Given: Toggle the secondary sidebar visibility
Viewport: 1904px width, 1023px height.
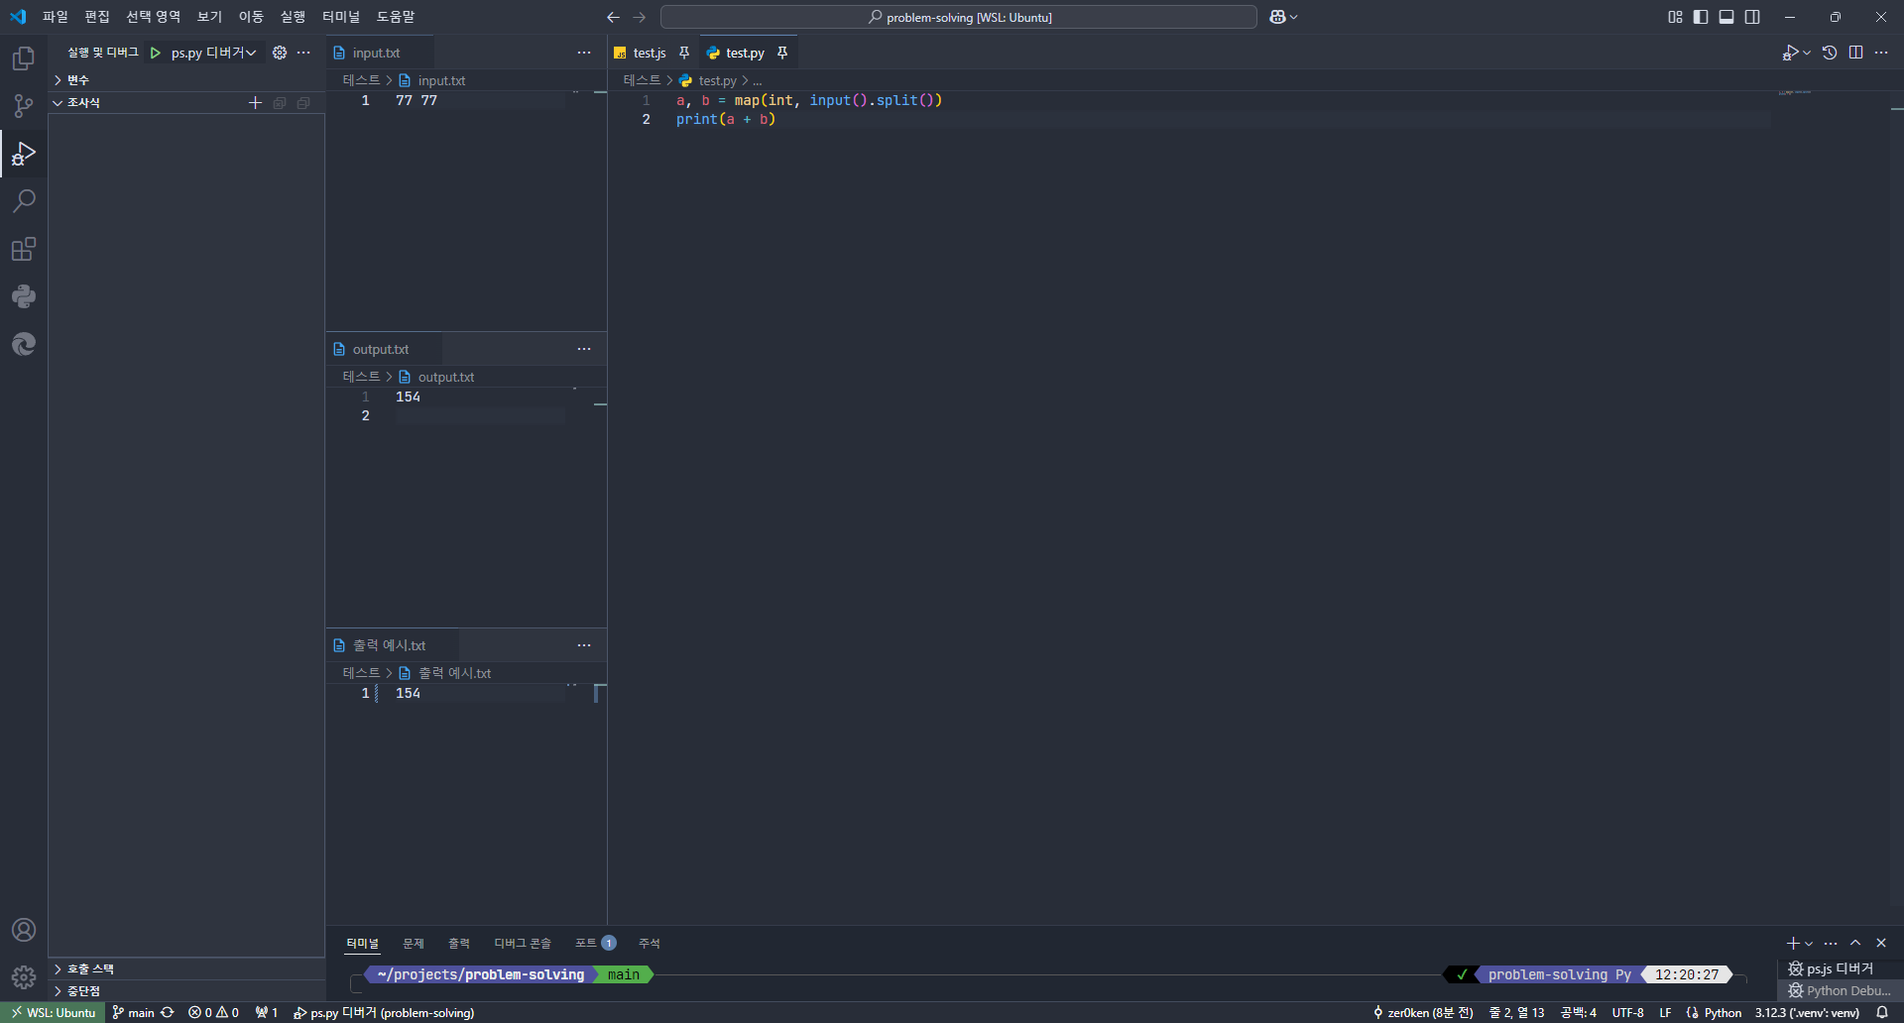Looking at the screenshot, I should point(1752,17).
